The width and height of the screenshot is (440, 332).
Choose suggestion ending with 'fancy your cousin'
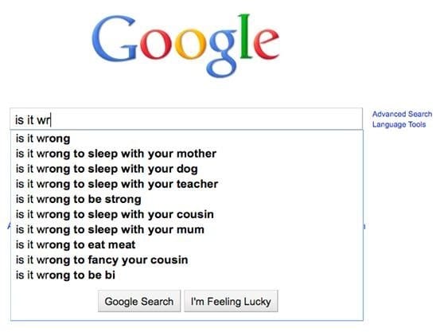186,260
